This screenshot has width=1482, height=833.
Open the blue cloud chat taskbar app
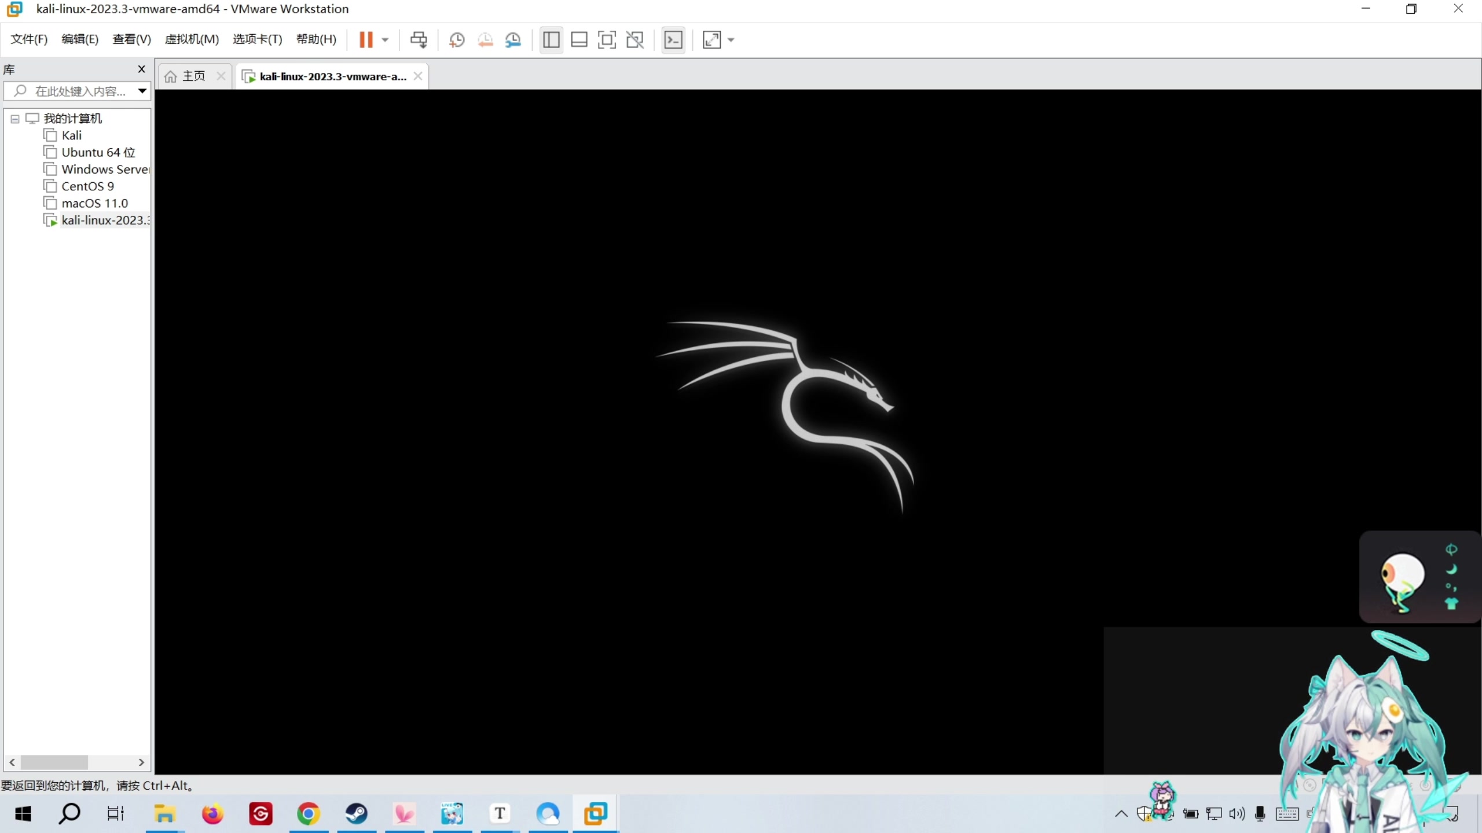tap(548, 814)
